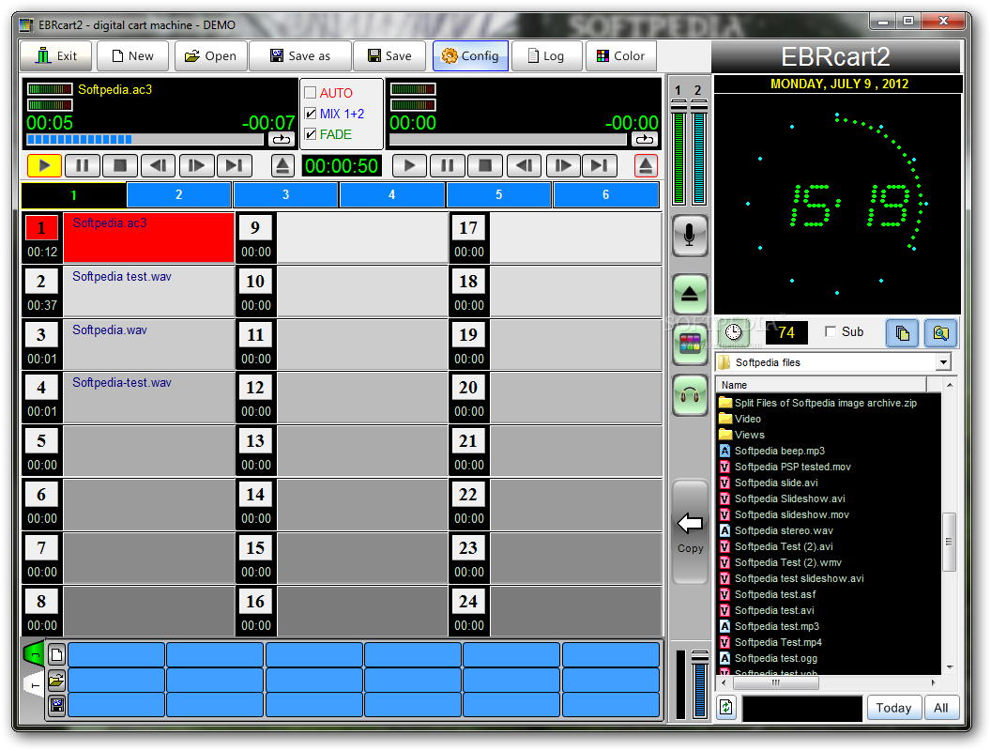Create a new cart with New
The width and height of the screenshot is (991, 751).
(132, 55)
